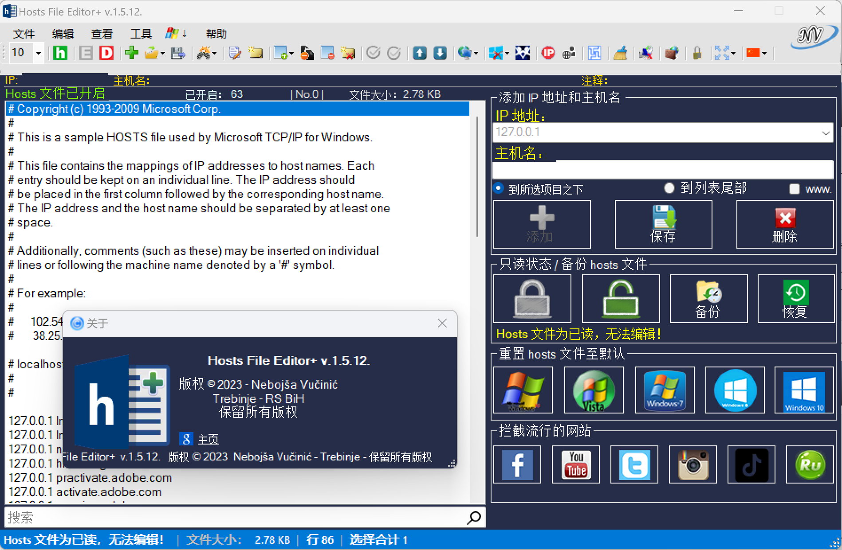Reset hosts to Windows 10 default
The image size is (842, 550).
(x=804, y=390)
